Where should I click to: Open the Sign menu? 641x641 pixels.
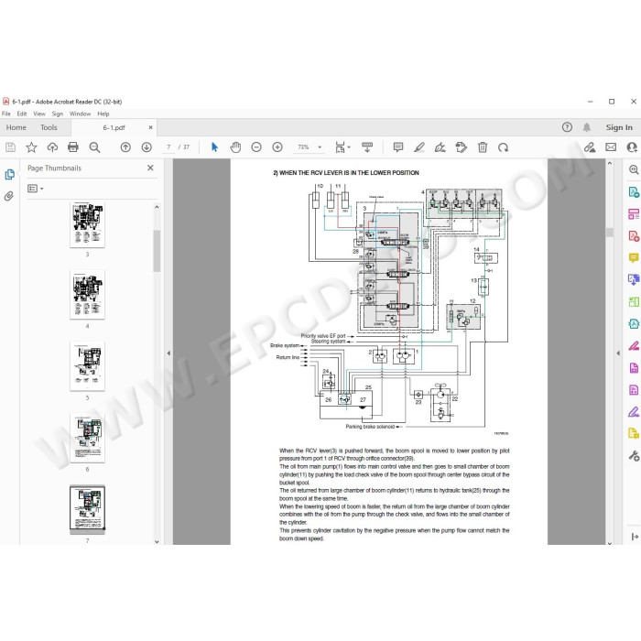(57, 114)
